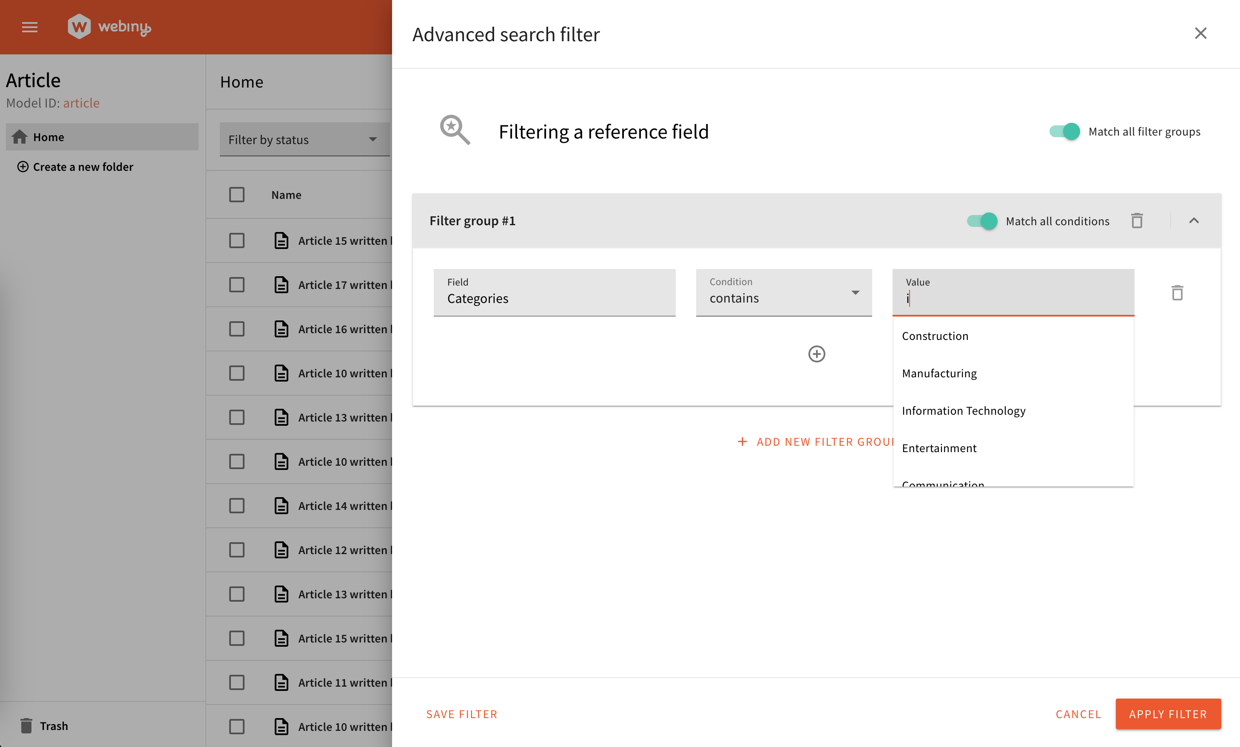This screenshot has width=1240, height=747.
Task: Click ADD NEW FILTER GROUP option
Action: [x=815, y=441]
